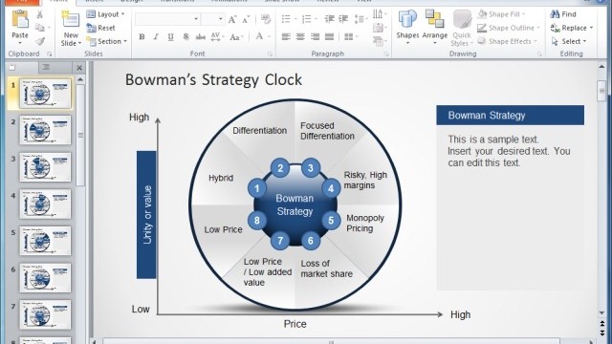Image resolution: width=612 pixels, height=344 pixels.
Task: Open the Shape Outline dropdown
Action: (x=509, y=28)
